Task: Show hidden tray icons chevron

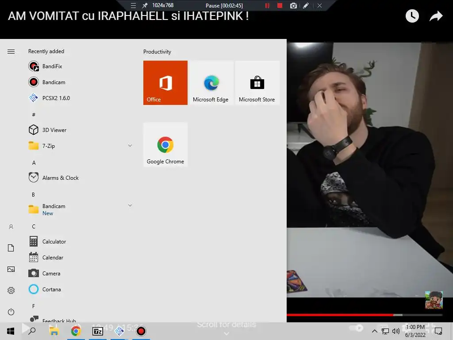Action: point(374,331)
